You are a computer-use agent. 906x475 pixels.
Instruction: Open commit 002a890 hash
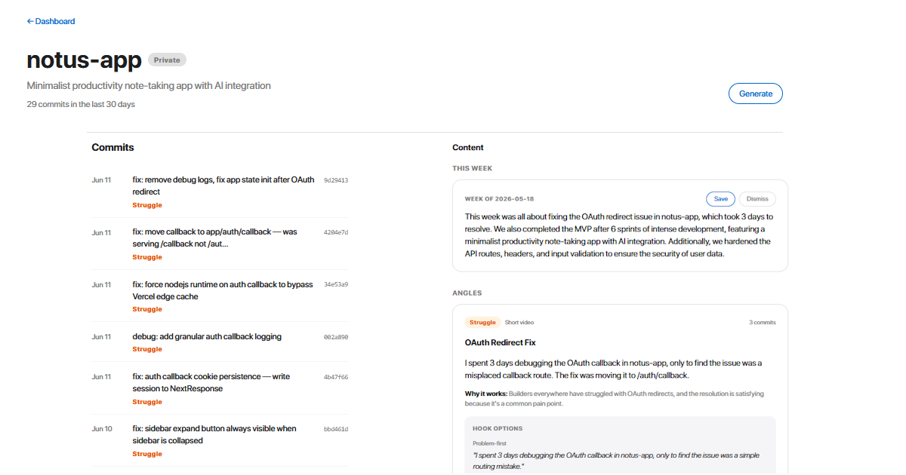336,336
